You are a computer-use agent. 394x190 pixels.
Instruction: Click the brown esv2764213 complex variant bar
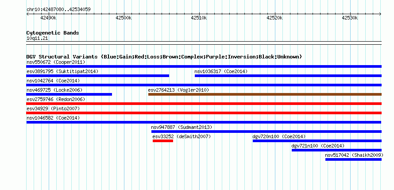[x=265, y=94]
